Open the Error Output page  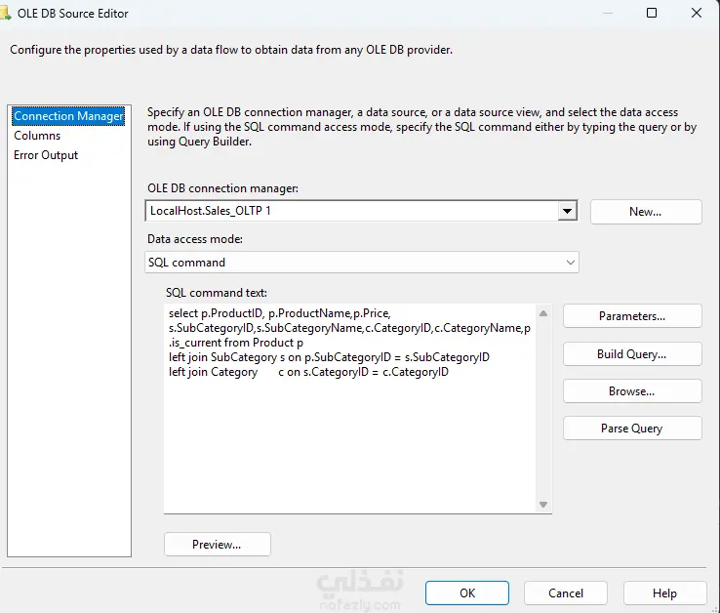point(46,155)
